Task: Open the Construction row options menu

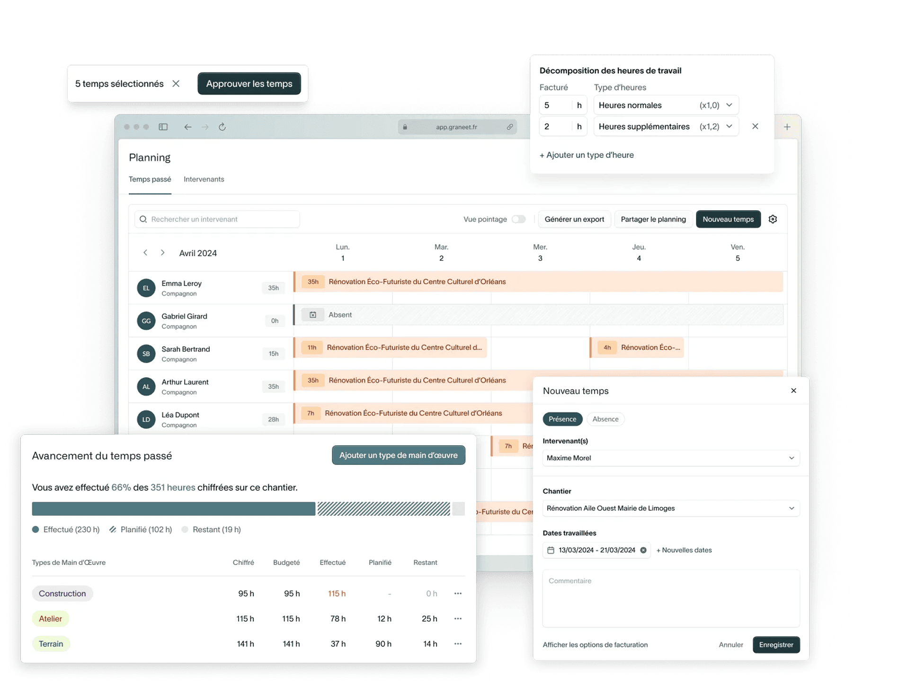Action: click(458, 593)
